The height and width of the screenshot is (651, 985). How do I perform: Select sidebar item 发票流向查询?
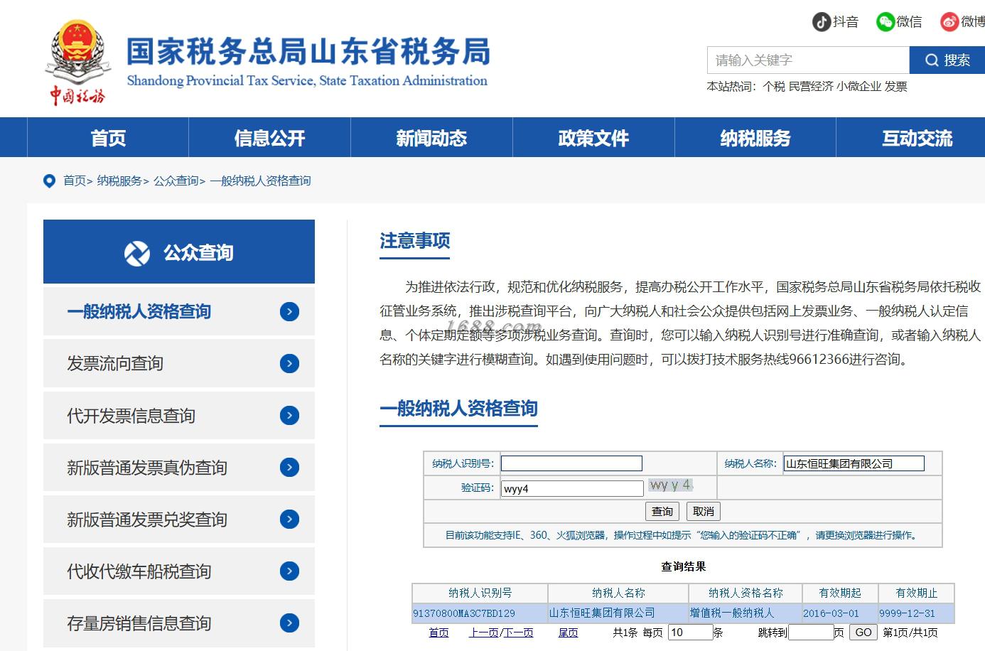tap(179, 363)
